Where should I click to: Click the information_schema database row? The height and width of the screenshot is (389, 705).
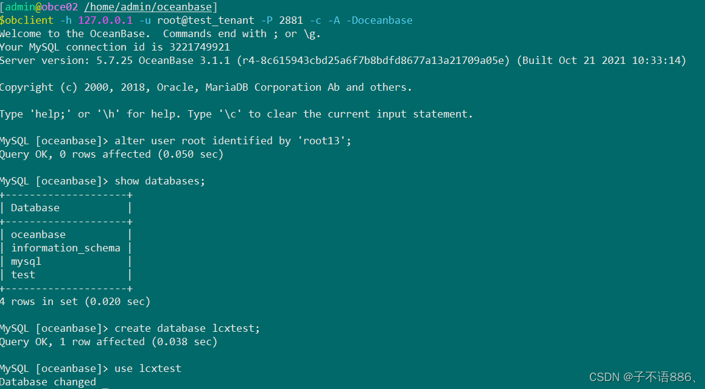[x=66, y=248]
